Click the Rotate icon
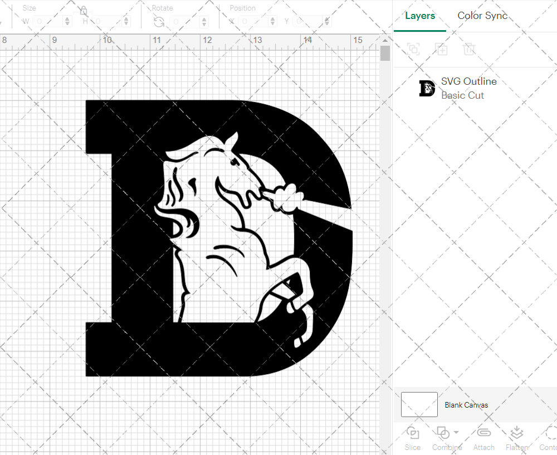The image size is (557, 455). pos(159,22)
